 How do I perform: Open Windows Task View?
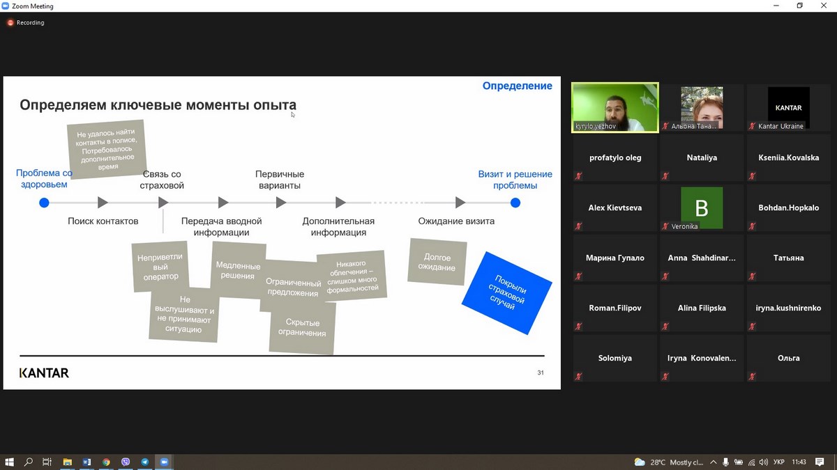pyautogui.click(x=47, y=462)
